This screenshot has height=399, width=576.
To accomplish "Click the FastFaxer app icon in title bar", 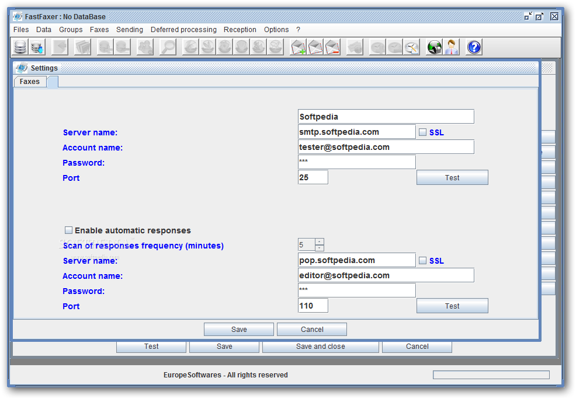I will coord(18,16).
